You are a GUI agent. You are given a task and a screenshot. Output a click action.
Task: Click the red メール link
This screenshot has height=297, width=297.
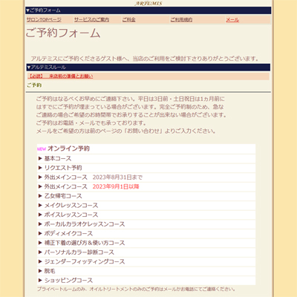click(x=232, y=19)
